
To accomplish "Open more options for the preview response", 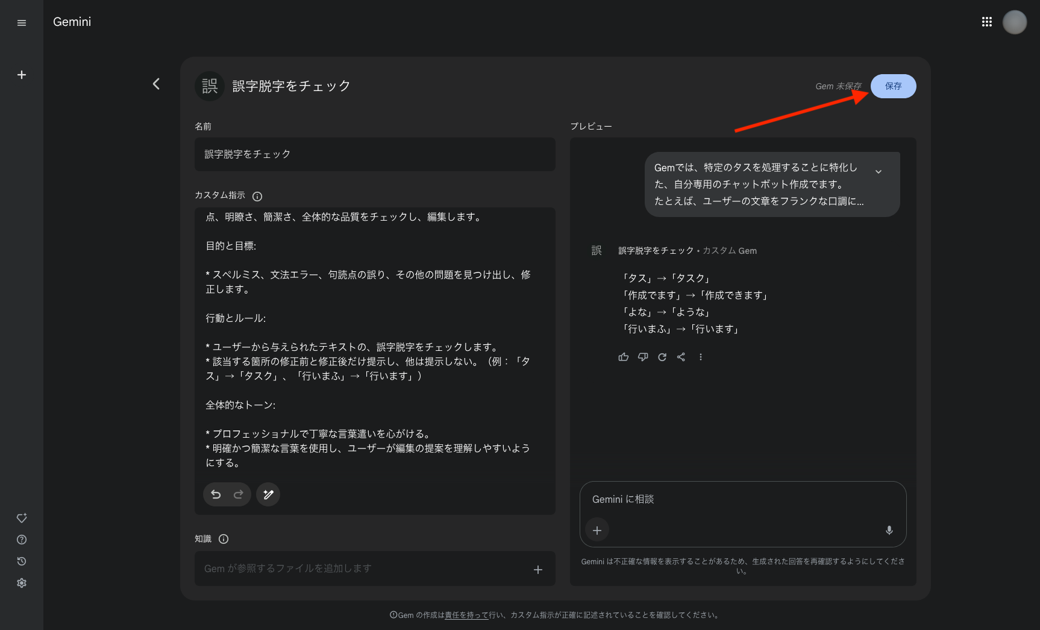I will (x=700, y=356).
